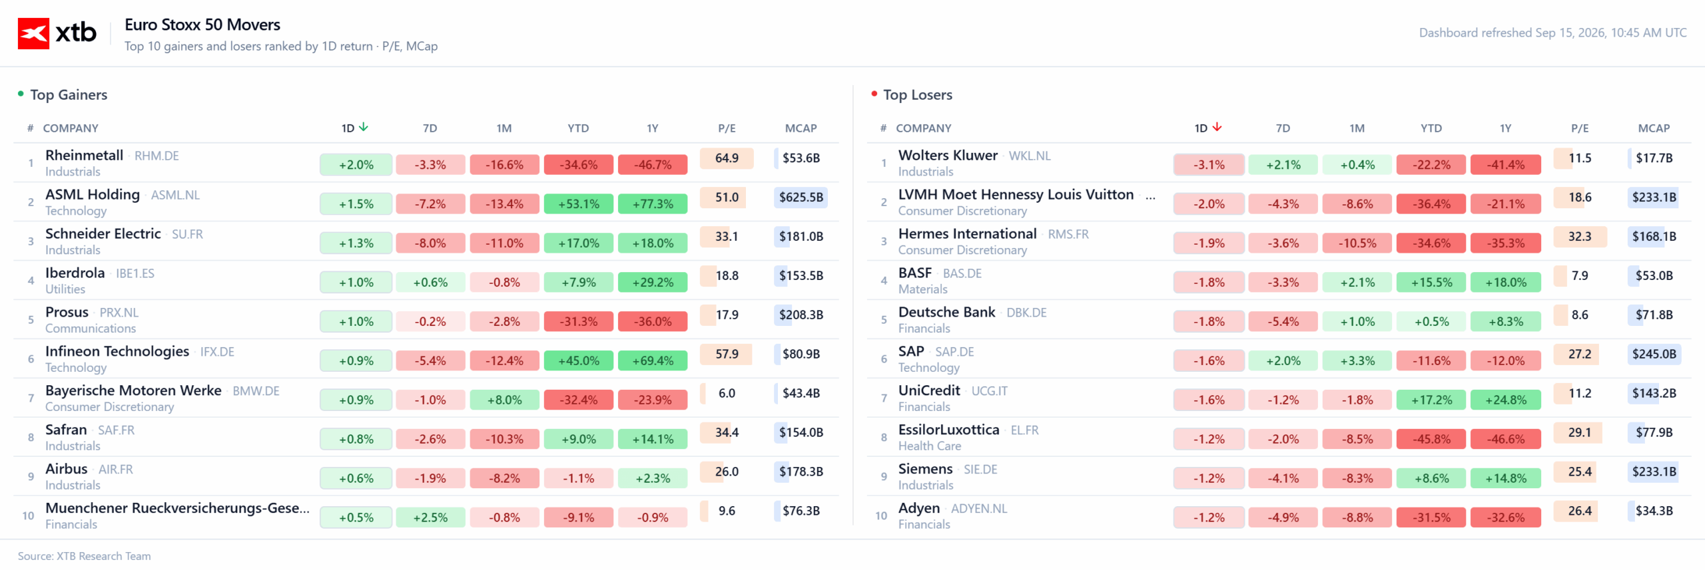Select LVMH Moet Hennessy Louis Vuitton

pos(1016,194)
